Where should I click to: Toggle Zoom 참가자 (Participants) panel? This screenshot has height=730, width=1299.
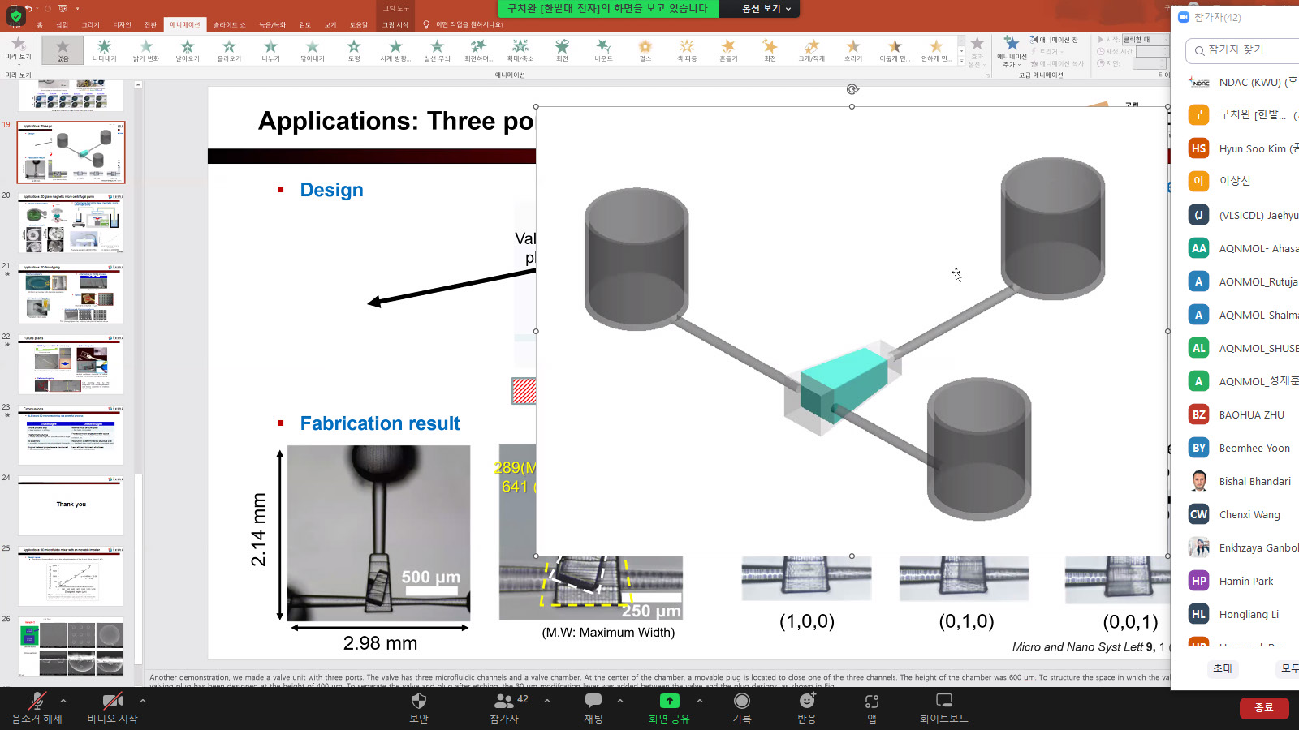coord(504,707)
